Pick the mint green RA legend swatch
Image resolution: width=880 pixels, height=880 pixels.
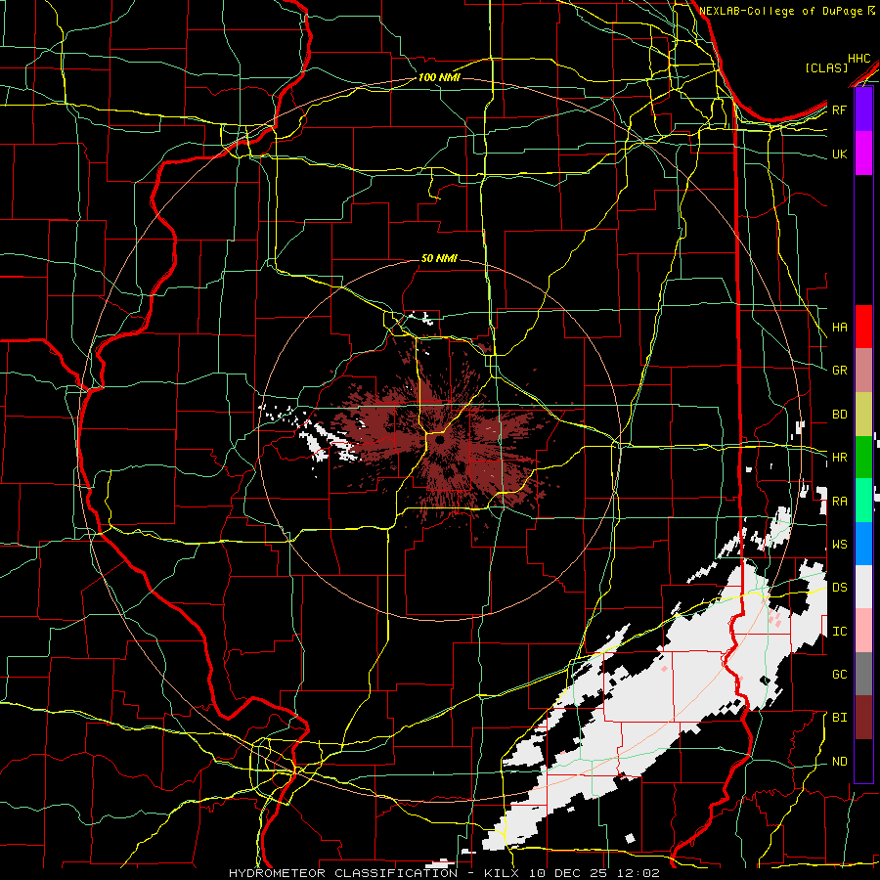(863, 501)
